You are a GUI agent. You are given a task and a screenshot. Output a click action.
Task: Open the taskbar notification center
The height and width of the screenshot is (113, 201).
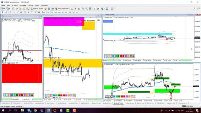[x=197, y=110]
